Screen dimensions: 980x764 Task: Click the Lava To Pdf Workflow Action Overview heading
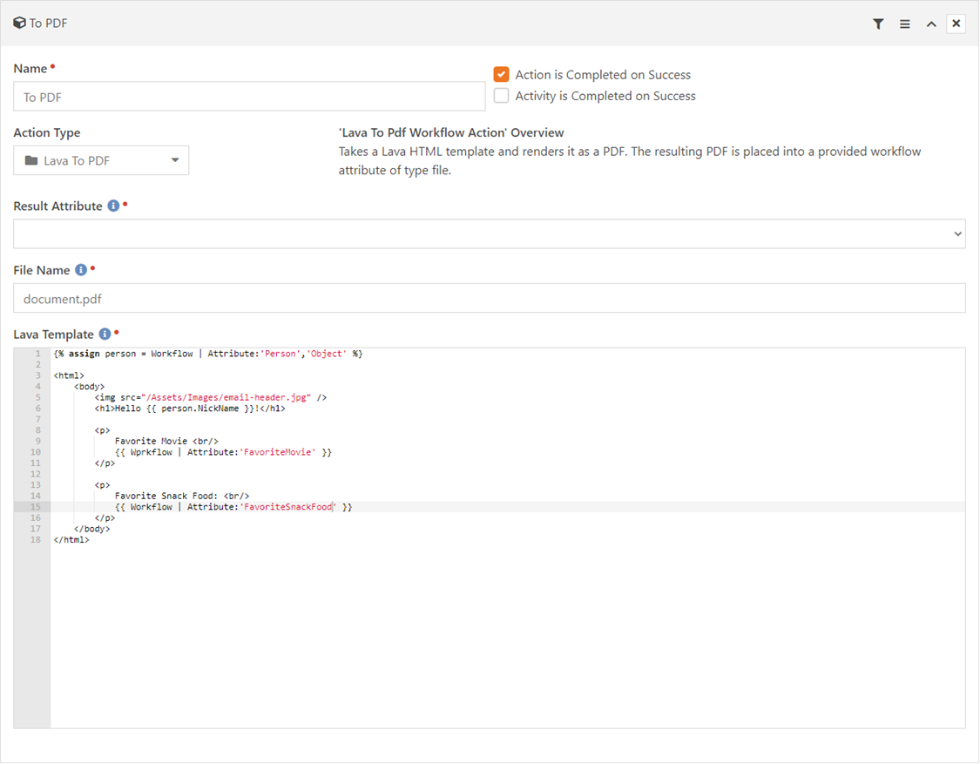click(451, 132)
